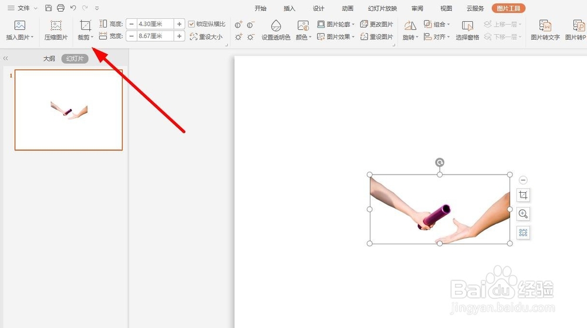Switch to the 视图 tab
This screenshot has width=587, height=328.
[446, 8]
